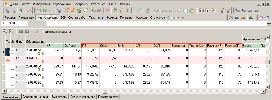Switch to Вид строки tab

[60, 97]
